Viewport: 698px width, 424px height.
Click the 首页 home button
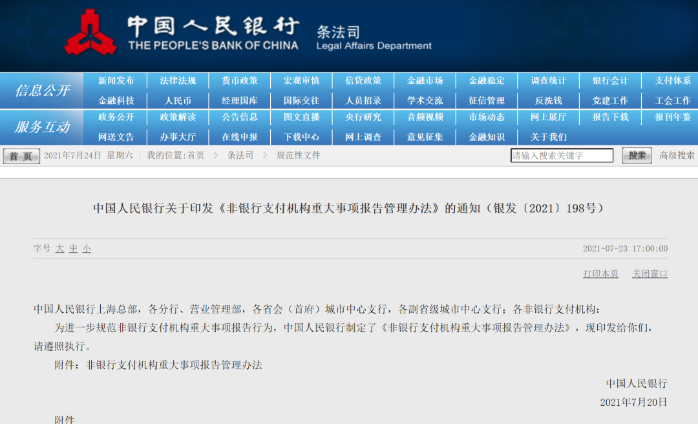(x=21, y=156)
